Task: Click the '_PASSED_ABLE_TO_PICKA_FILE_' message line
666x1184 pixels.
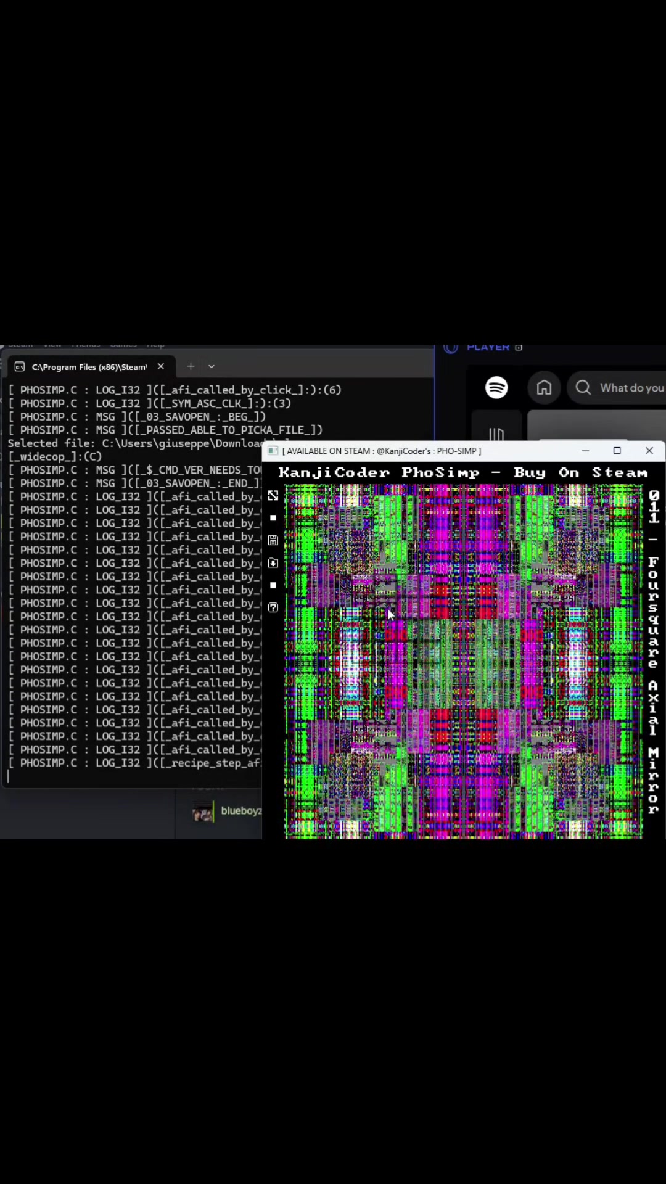Action: tap(165, 430)
